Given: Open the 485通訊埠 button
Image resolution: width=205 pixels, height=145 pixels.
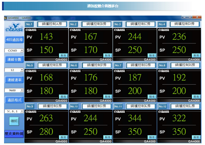Looking at the screenshot, I should 14,40.
